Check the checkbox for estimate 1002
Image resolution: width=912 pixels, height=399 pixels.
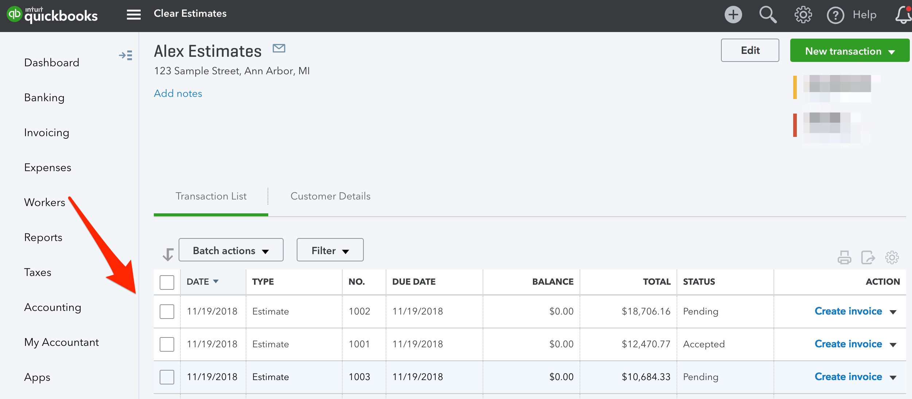click(167, 311)
